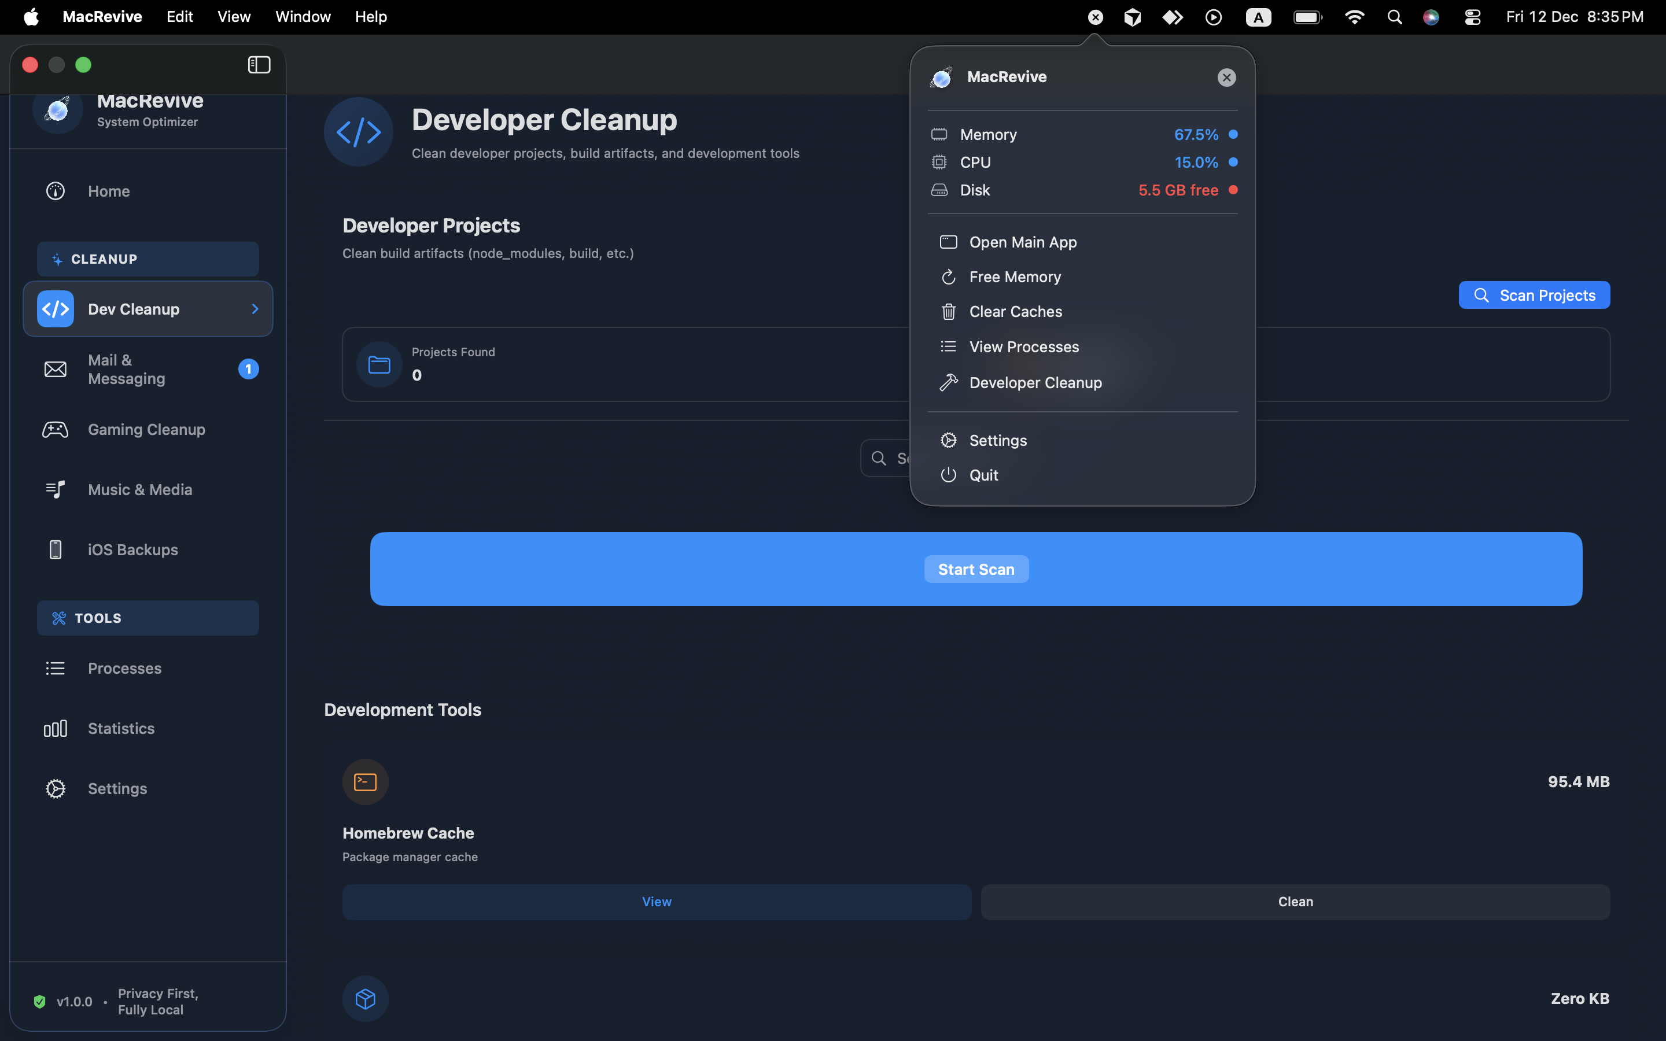Open the Gaming Cleanup section
Screen dimensions: 1666x1041
[146, 429]
